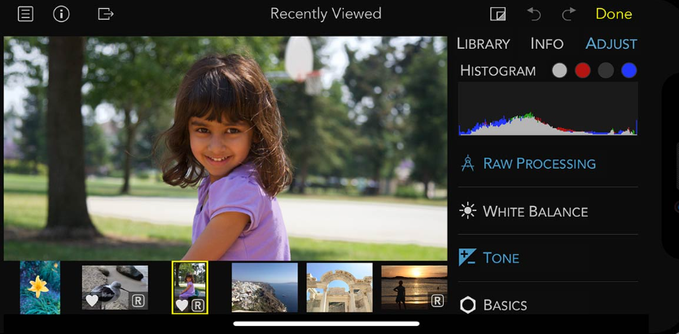Tap the home indicator bar

pos(326,323)
